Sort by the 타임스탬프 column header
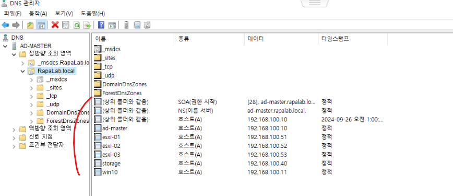Viewport: 453px width, 196px height. pos(335,39)
